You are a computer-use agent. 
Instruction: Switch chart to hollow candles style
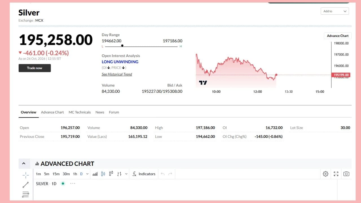pos(111,174)
